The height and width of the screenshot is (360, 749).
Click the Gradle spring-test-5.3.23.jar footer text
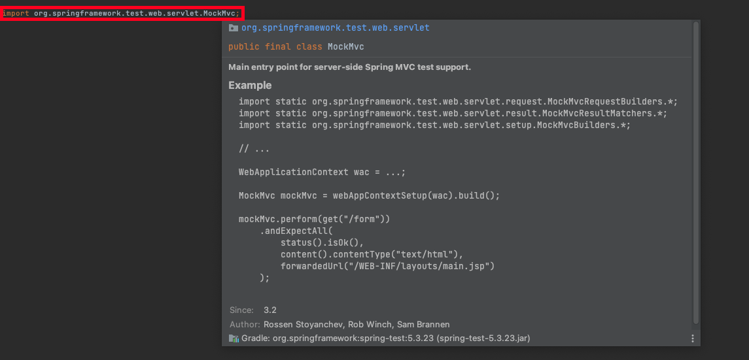pyautogui.click(x=386, y=338)
